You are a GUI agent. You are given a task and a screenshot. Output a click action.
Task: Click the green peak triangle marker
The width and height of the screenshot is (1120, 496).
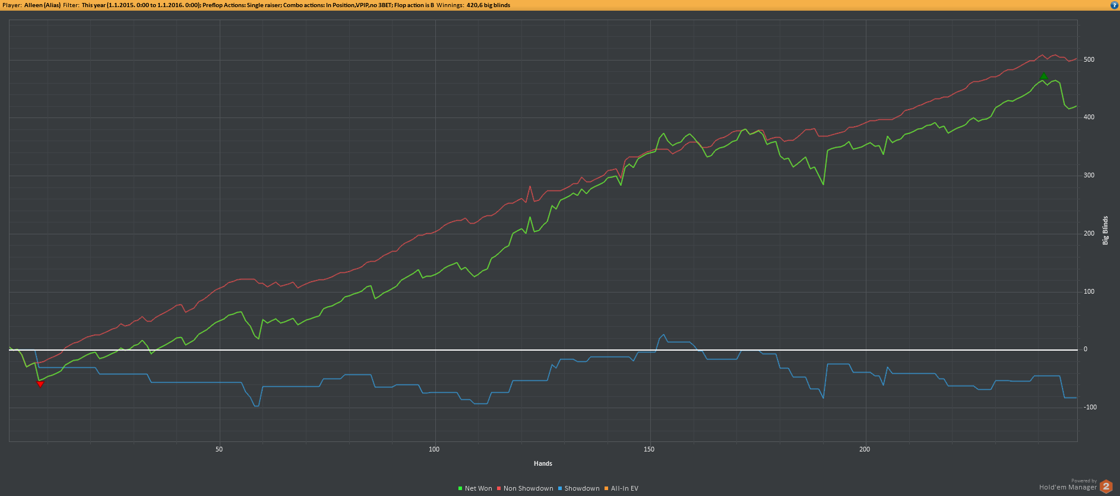pyautogui.click(x=1044, y=76)
